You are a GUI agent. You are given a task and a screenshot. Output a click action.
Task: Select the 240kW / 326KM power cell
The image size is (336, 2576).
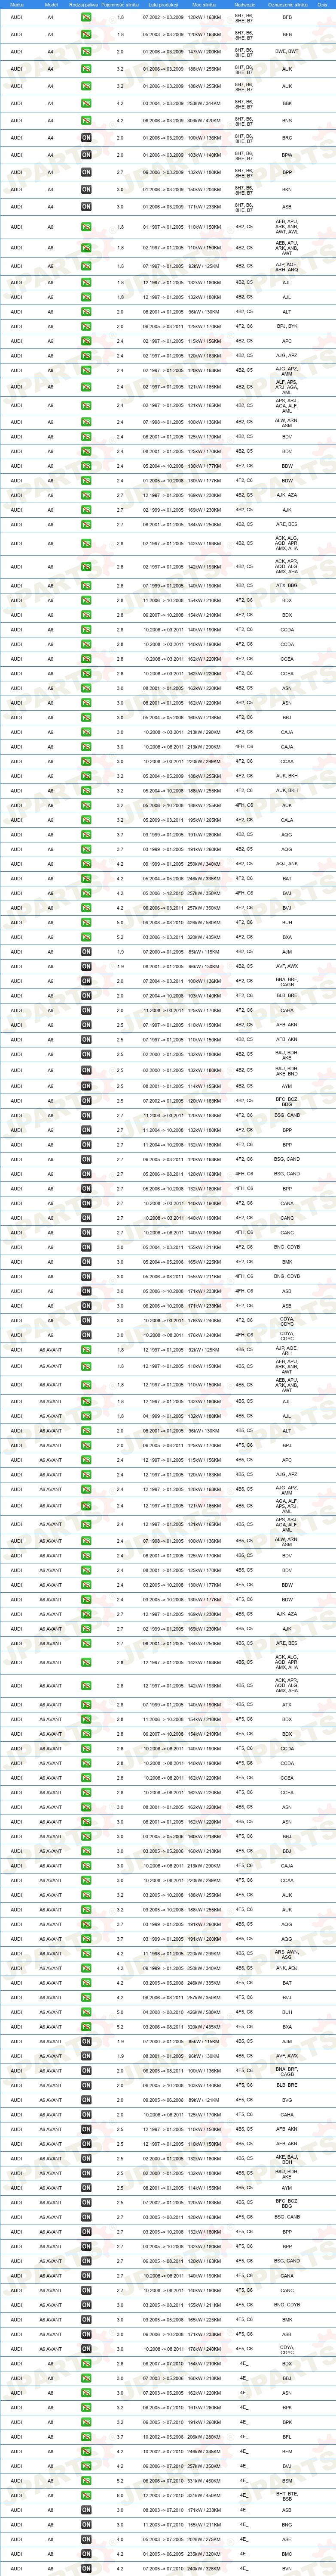click(x=205, y=2569)
